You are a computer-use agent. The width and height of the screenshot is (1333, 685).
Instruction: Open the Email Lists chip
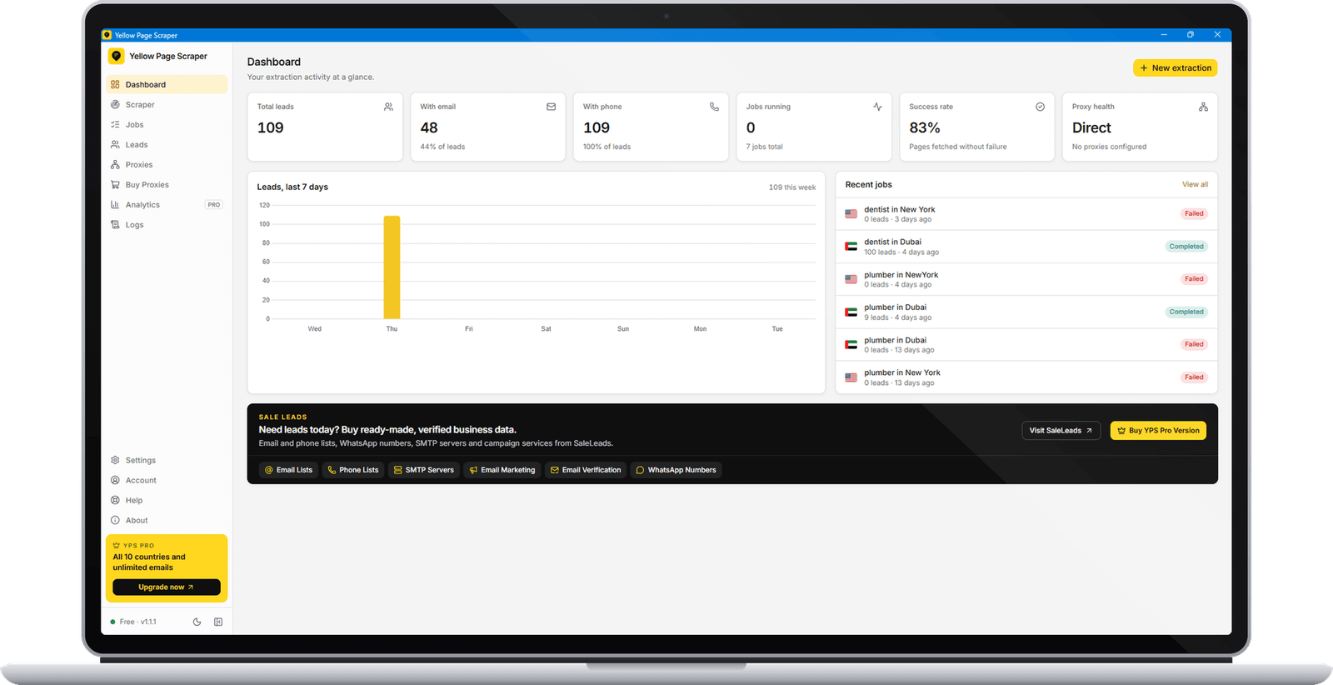point(288,470)
